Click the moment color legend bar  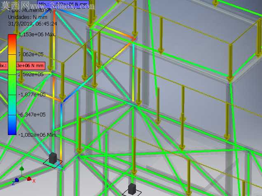[12, 85]
